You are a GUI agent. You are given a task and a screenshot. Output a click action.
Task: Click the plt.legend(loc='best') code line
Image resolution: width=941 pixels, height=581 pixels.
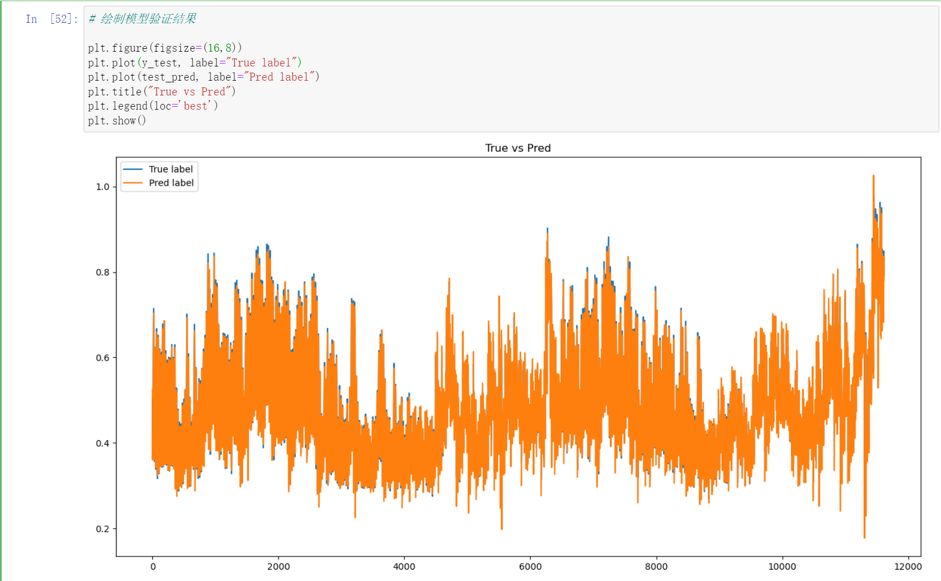(x=153, y=106)
